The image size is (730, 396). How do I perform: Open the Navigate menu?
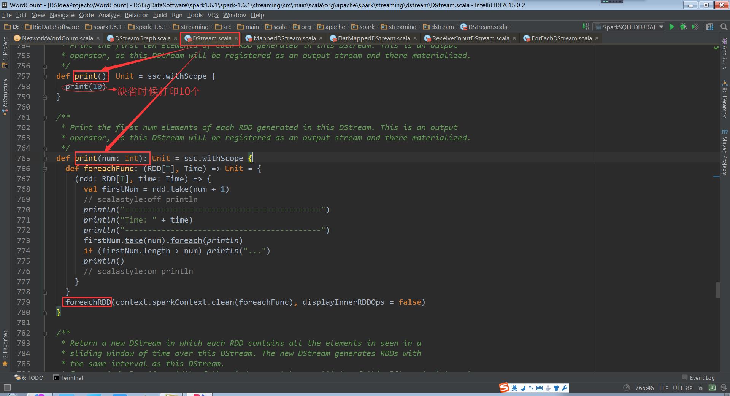[x=62, y=15]
